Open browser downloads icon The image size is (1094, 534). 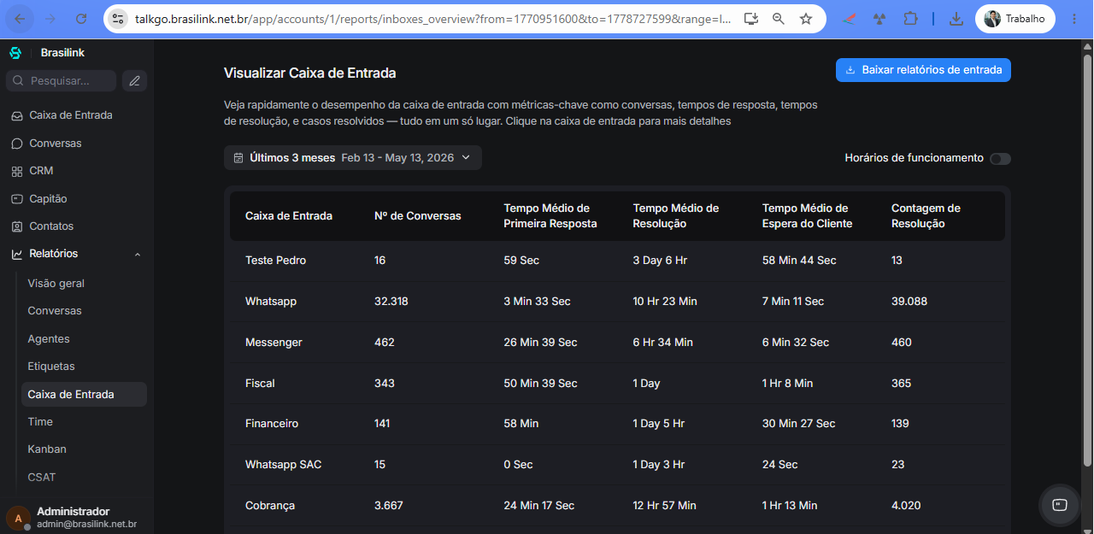click(x=956, y=19)
